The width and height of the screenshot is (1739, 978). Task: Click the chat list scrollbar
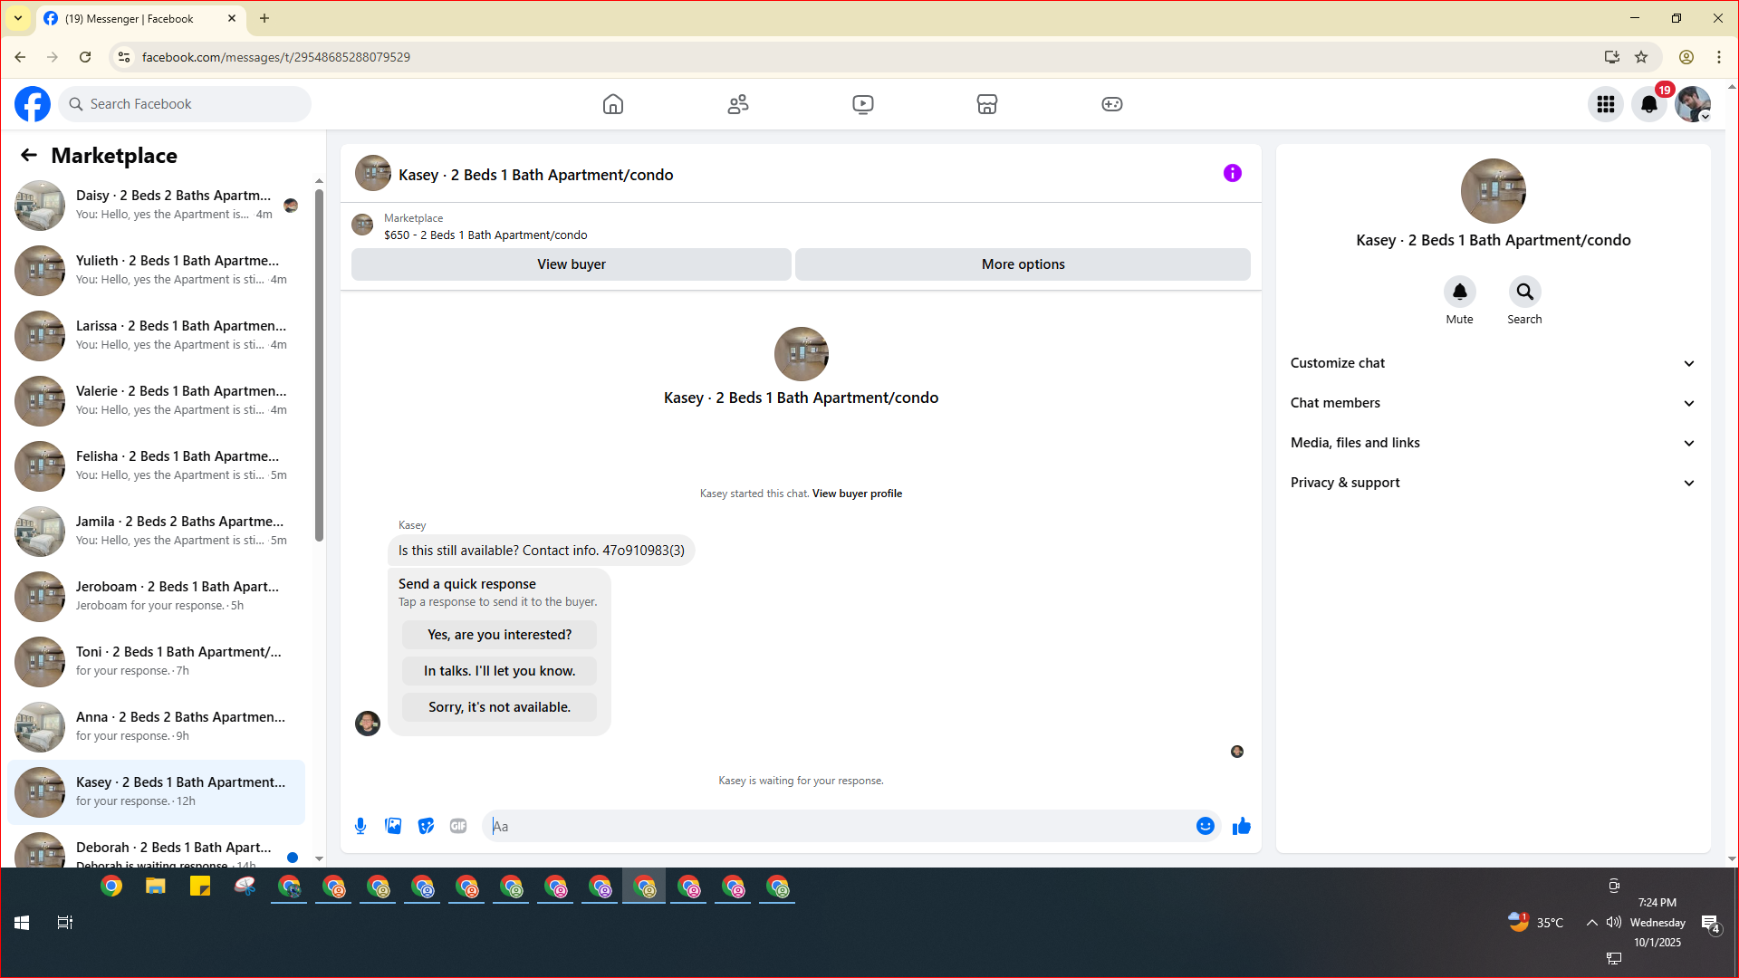[x=319, y=365]
